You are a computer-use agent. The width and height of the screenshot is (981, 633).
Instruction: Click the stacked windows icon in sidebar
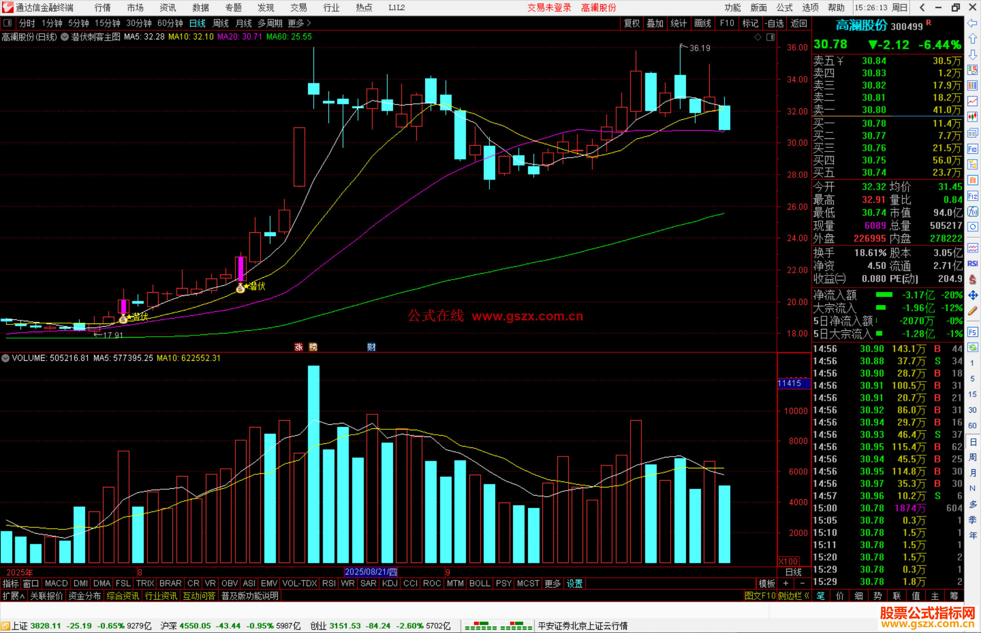[972, 133]
